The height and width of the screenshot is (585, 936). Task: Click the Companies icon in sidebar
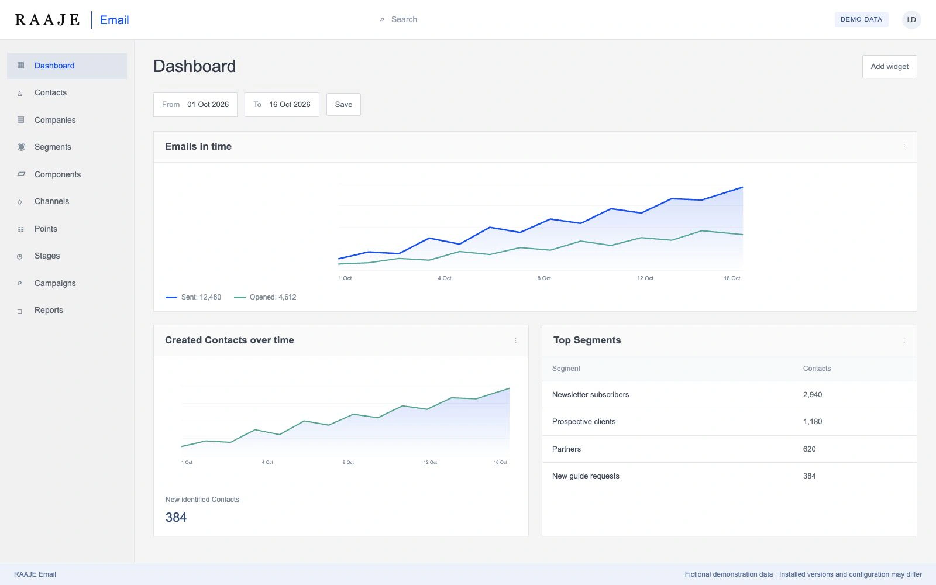tap(21, 120)
